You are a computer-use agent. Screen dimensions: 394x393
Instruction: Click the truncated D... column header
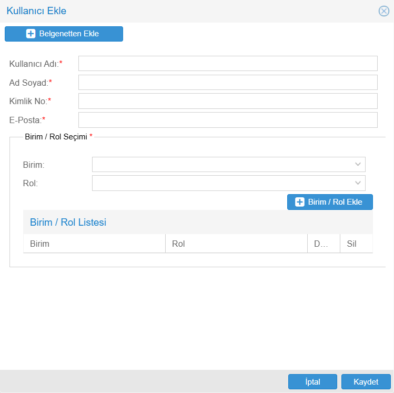tap(321, 244)
